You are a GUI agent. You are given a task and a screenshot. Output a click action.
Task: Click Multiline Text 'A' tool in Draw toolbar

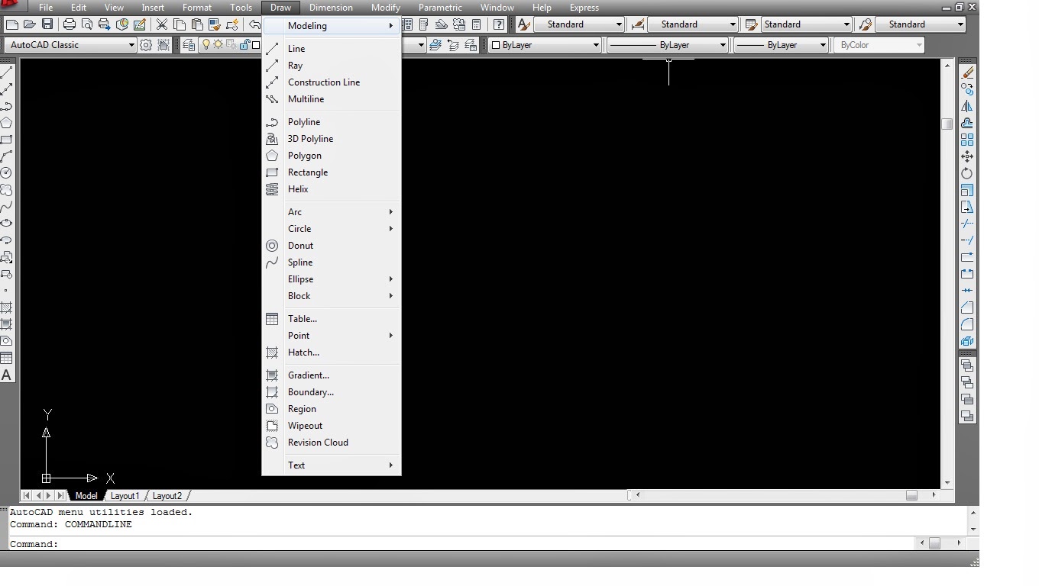6,375
